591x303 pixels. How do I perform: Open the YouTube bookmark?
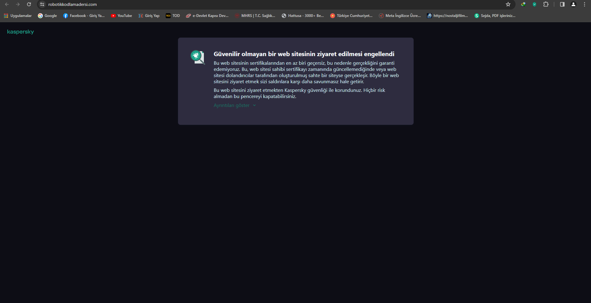121,16
